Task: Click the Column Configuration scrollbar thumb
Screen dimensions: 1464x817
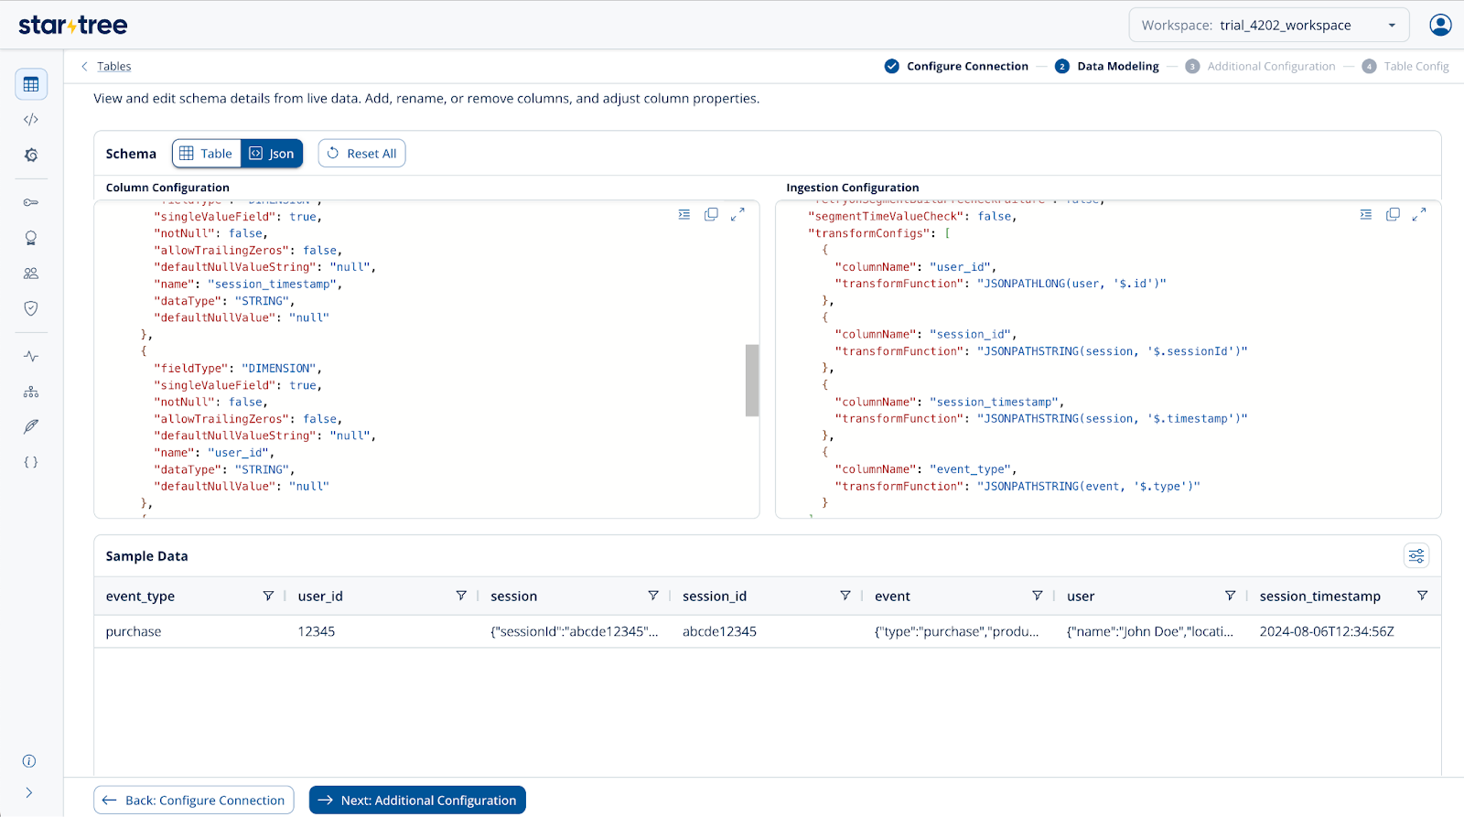Action: tap(752, 380)
